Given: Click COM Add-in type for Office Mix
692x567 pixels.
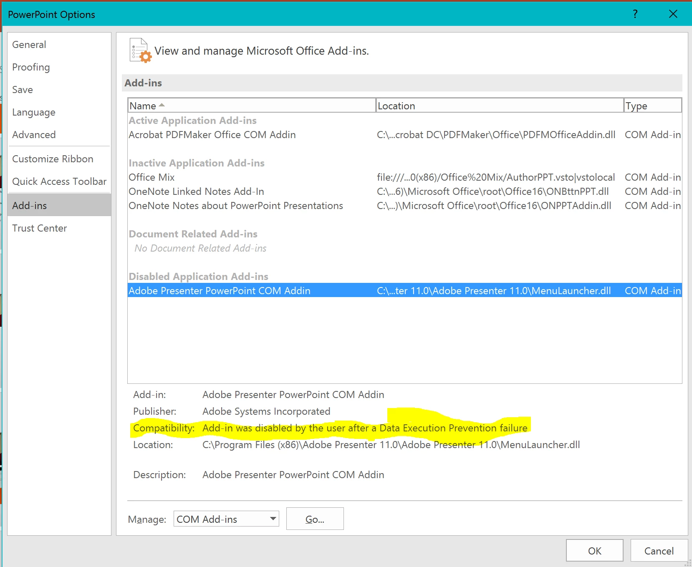Looking at the screenshot, I should (653, 177).
